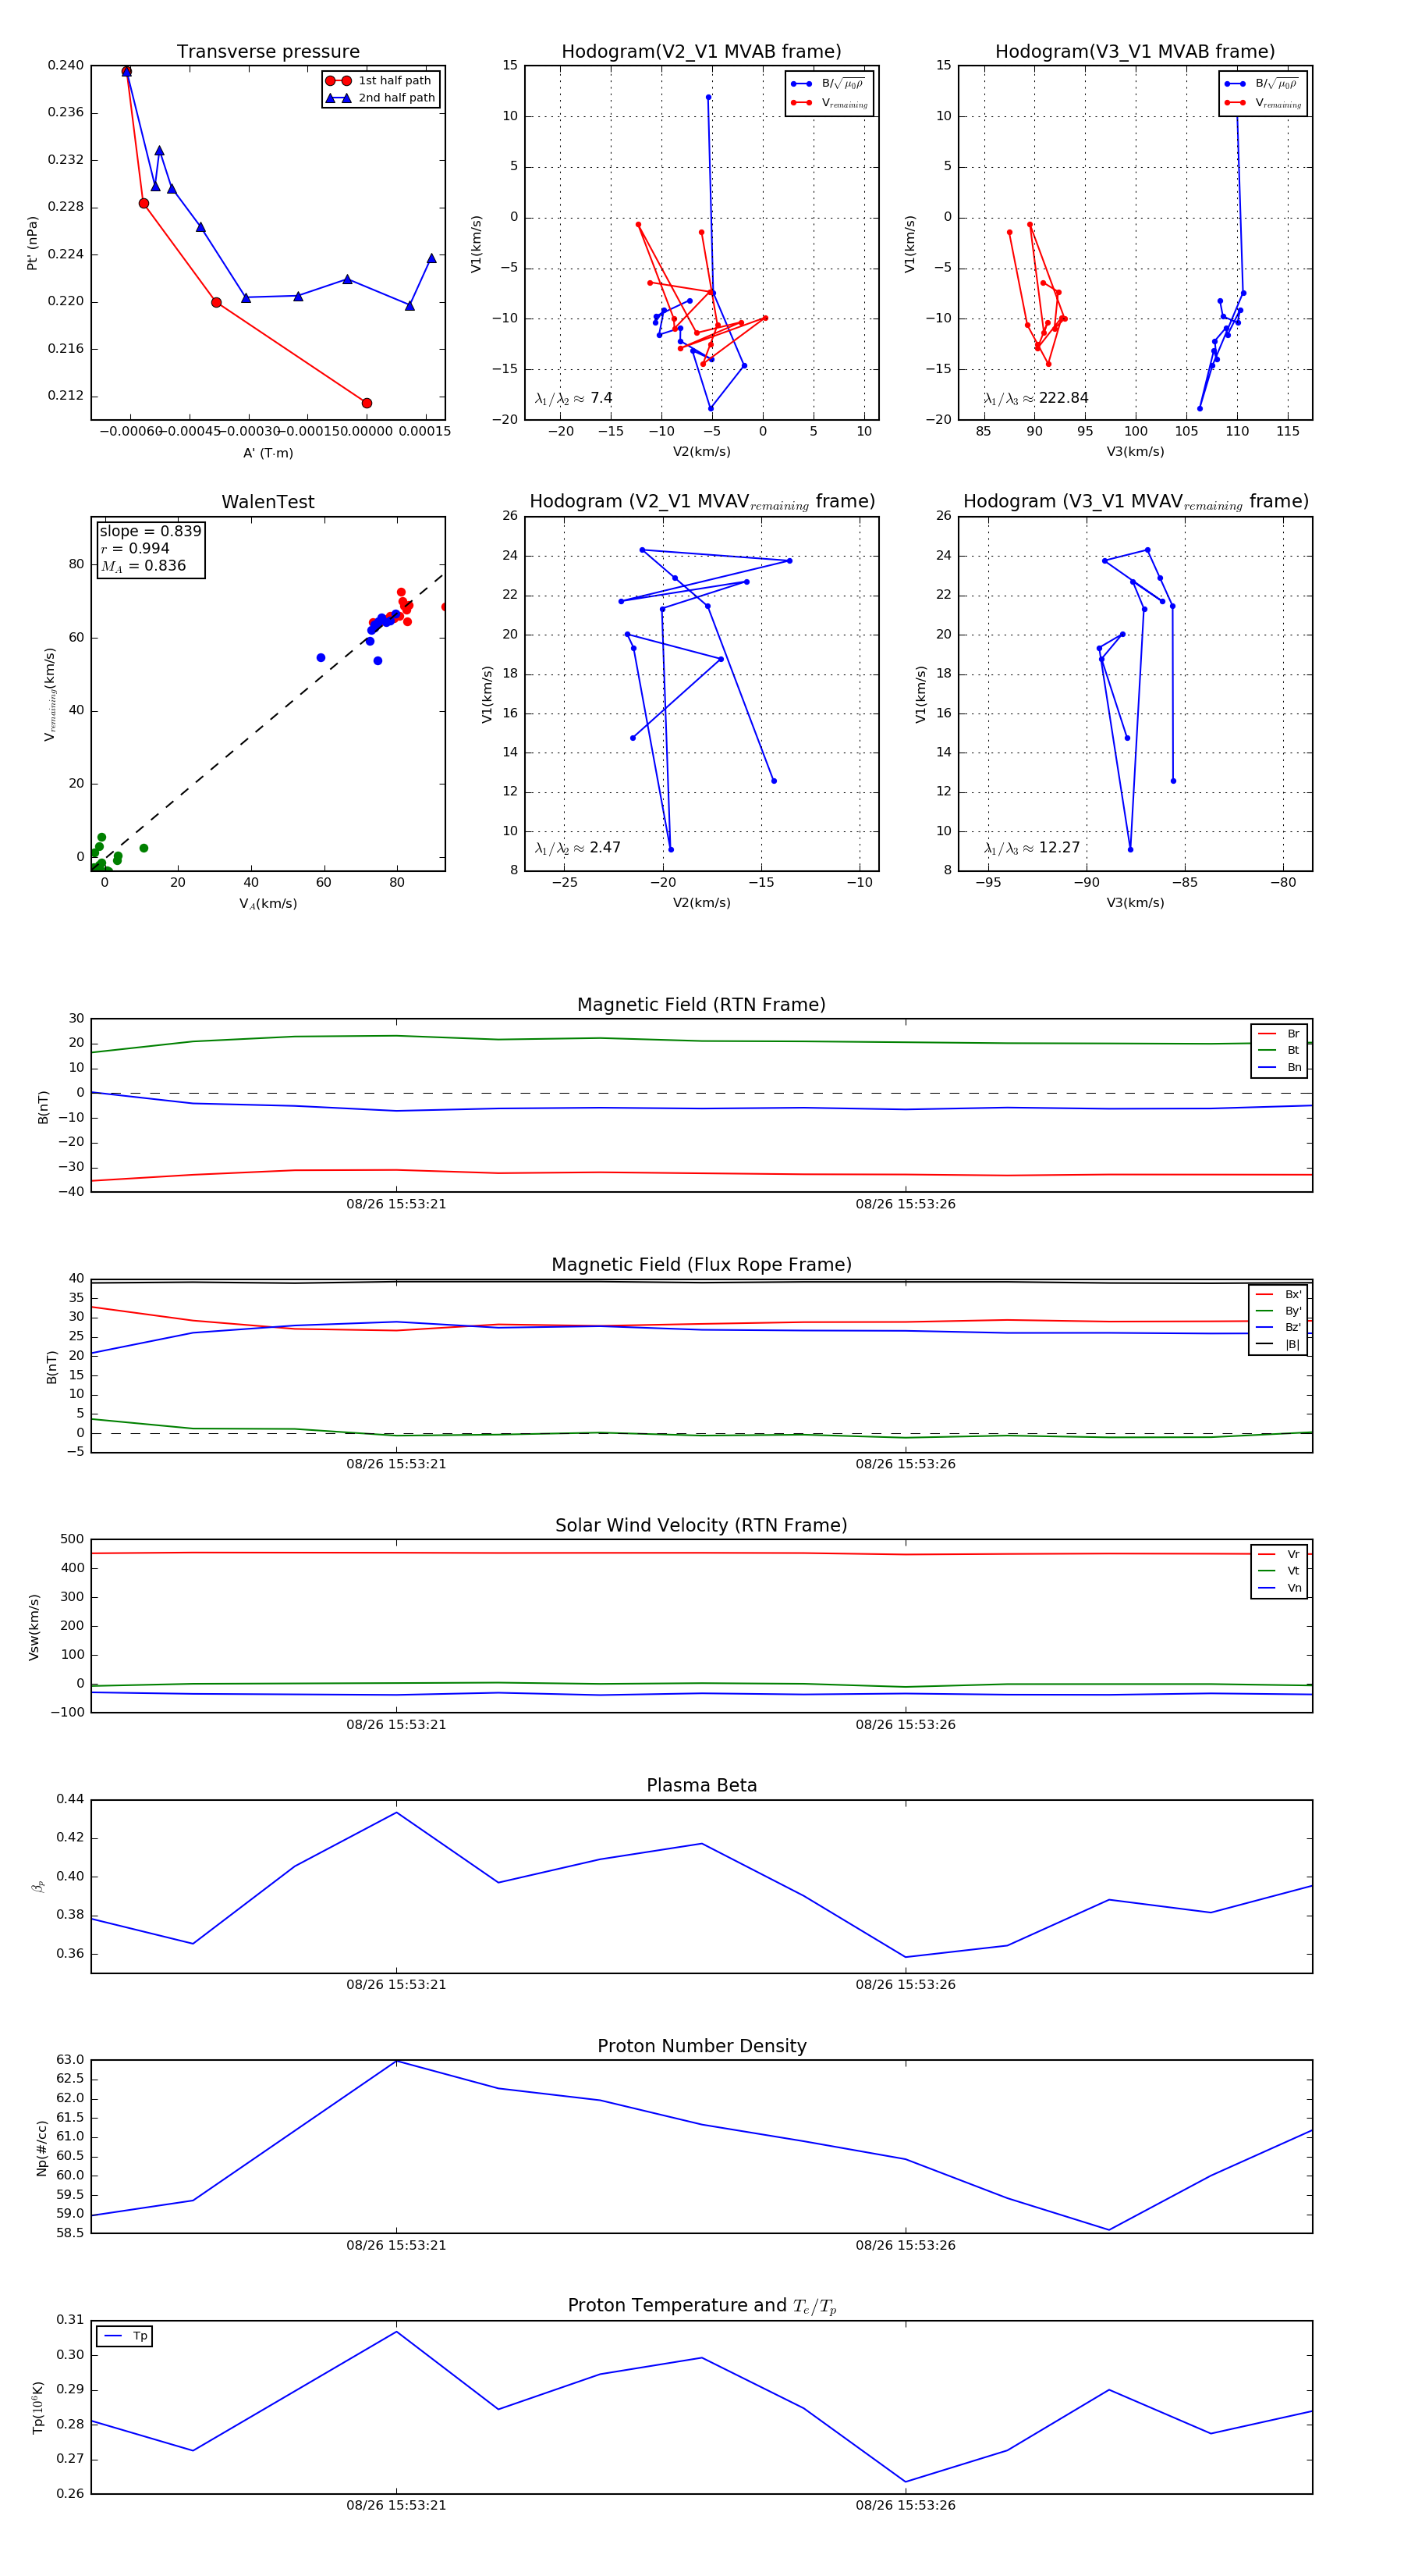Select the WalenTest slope statistics box
This screenshot has width=1404, height=2576.
pyautogui.click(x=150, y=548)
